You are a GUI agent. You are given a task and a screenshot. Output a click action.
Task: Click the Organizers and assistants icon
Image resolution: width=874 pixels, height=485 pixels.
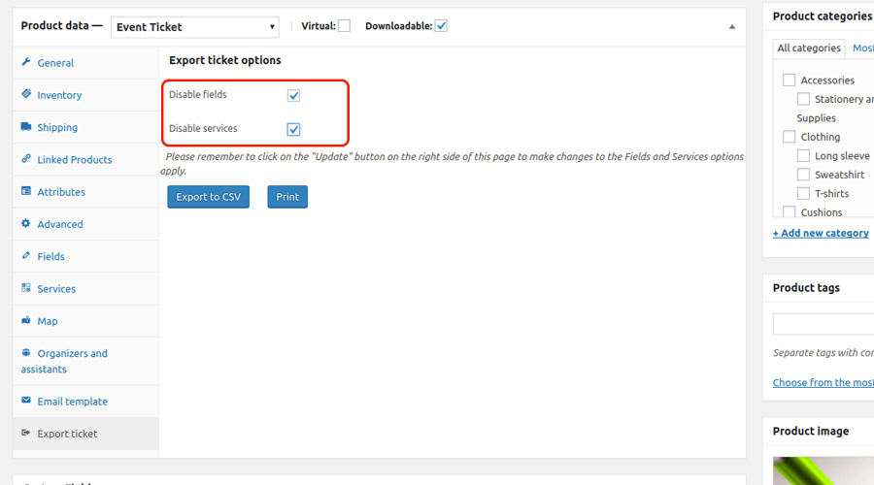point(26,352)
